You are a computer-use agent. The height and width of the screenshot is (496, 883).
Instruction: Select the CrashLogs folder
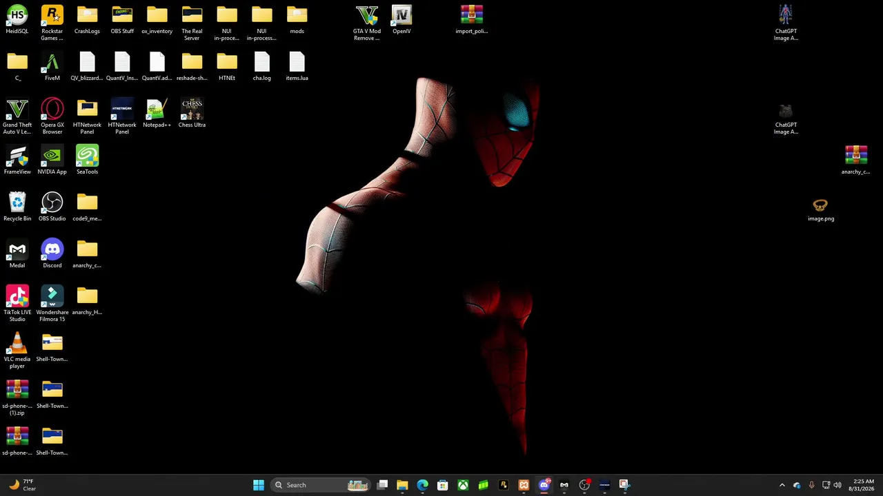click(87, 20)
